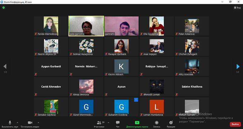Click muted mic icon on Solmaz Huseynova

[x=71, y=54]
